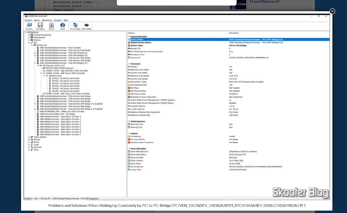Screen dimensions: 347x213
Task: Select USB Type-C Port Policy Controller
Action: [x=68, y=94]
